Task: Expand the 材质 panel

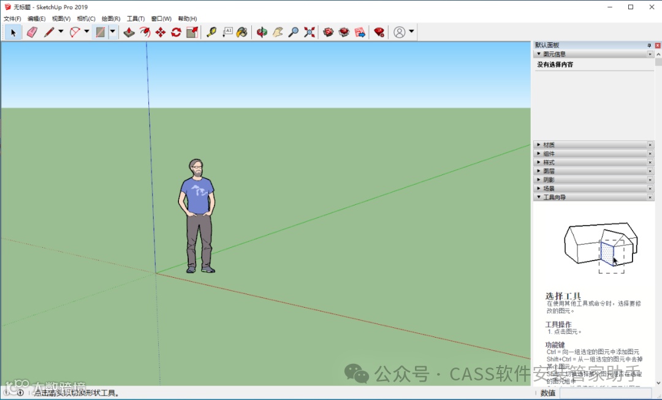Action: click(x=539, y=144)
